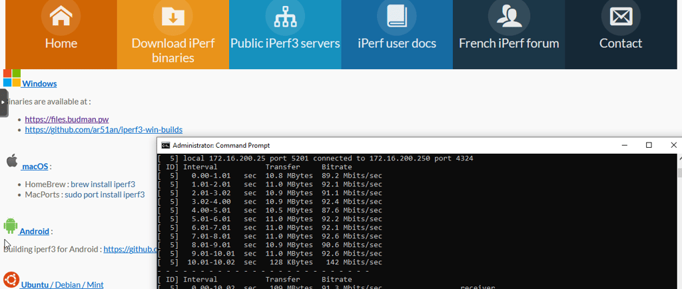Click the Home house icon
This screenshot has height=289, width=682.
coord(61,15)
